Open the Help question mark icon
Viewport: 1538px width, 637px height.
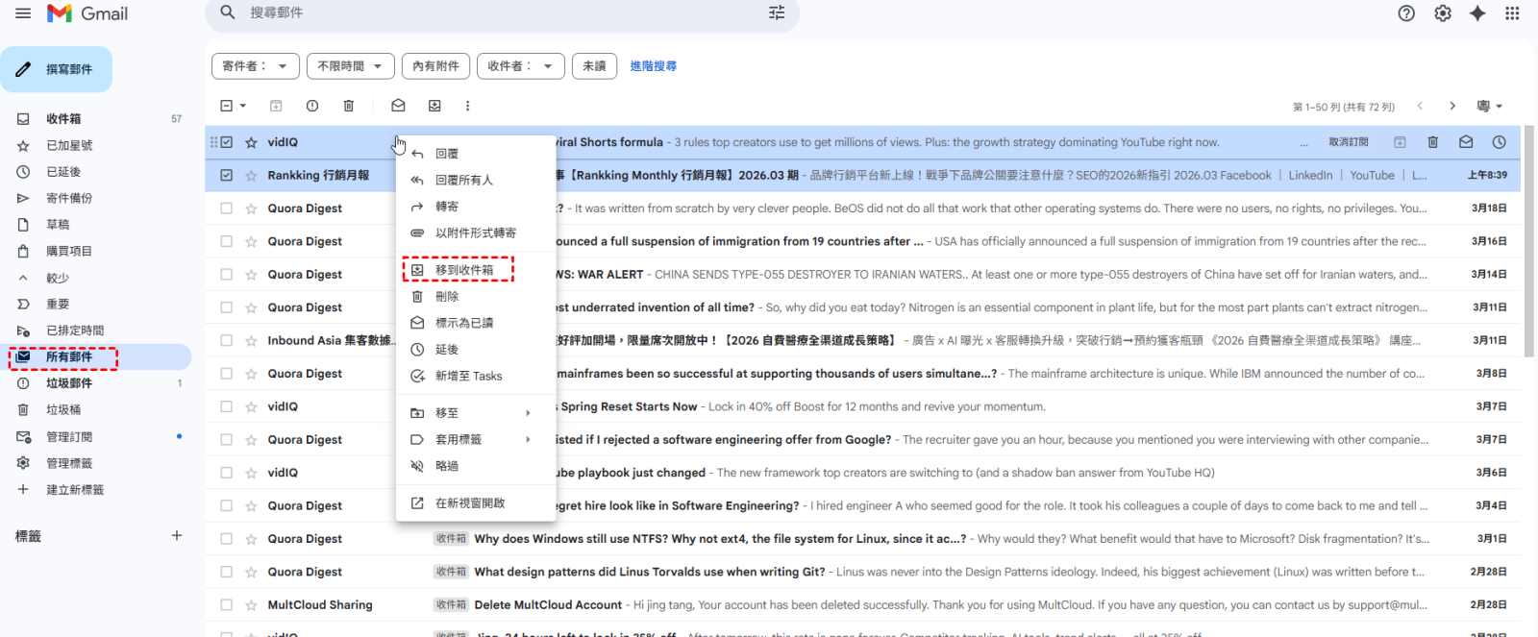pos(1406,13)
